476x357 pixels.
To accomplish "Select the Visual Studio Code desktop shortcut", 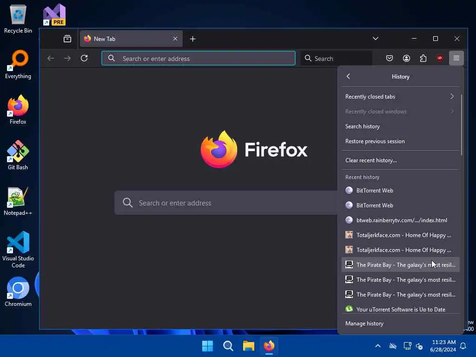I will tap(18, 250).
